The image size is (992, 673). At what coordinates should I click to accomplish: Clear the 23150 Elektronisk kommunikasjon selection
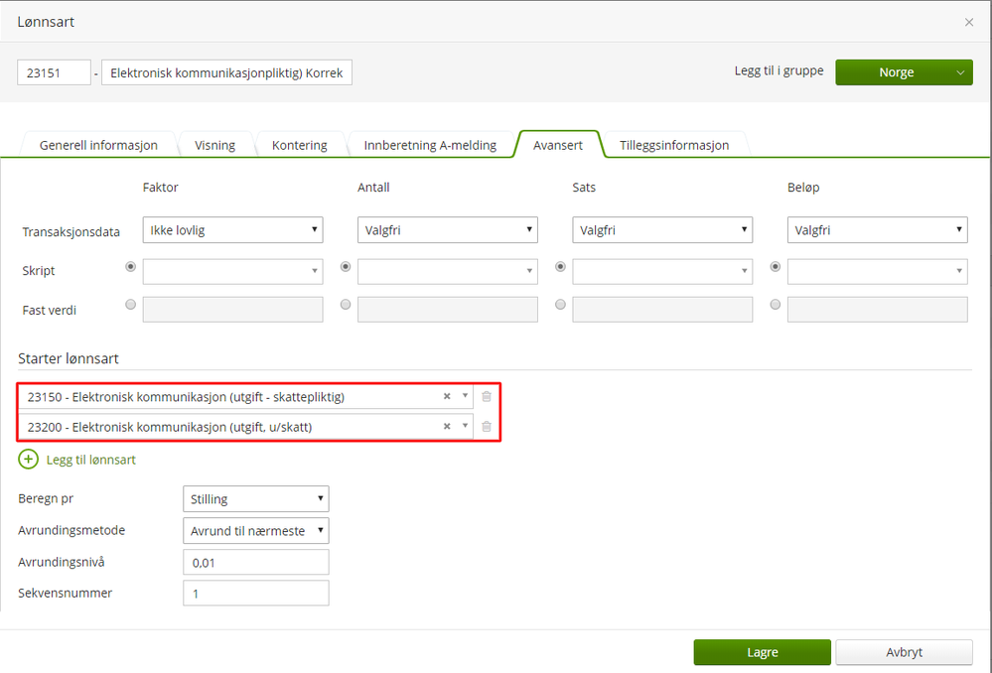coord(447,396)
